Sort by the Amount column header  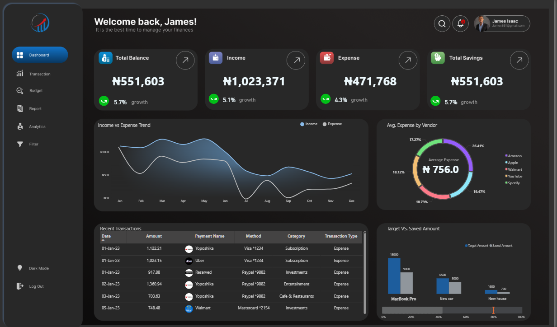point(154,236)
